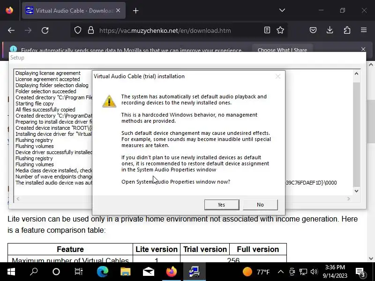The image size is (375, 281).
Task: Click 'Feature' table header cell
Action: tap(70, 249)
